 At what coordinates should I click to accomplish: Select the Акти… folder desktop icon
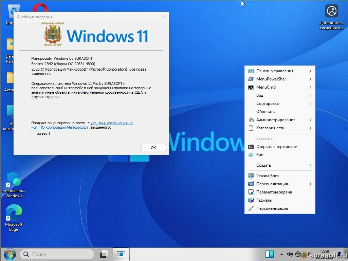click(x=9, y=82)
